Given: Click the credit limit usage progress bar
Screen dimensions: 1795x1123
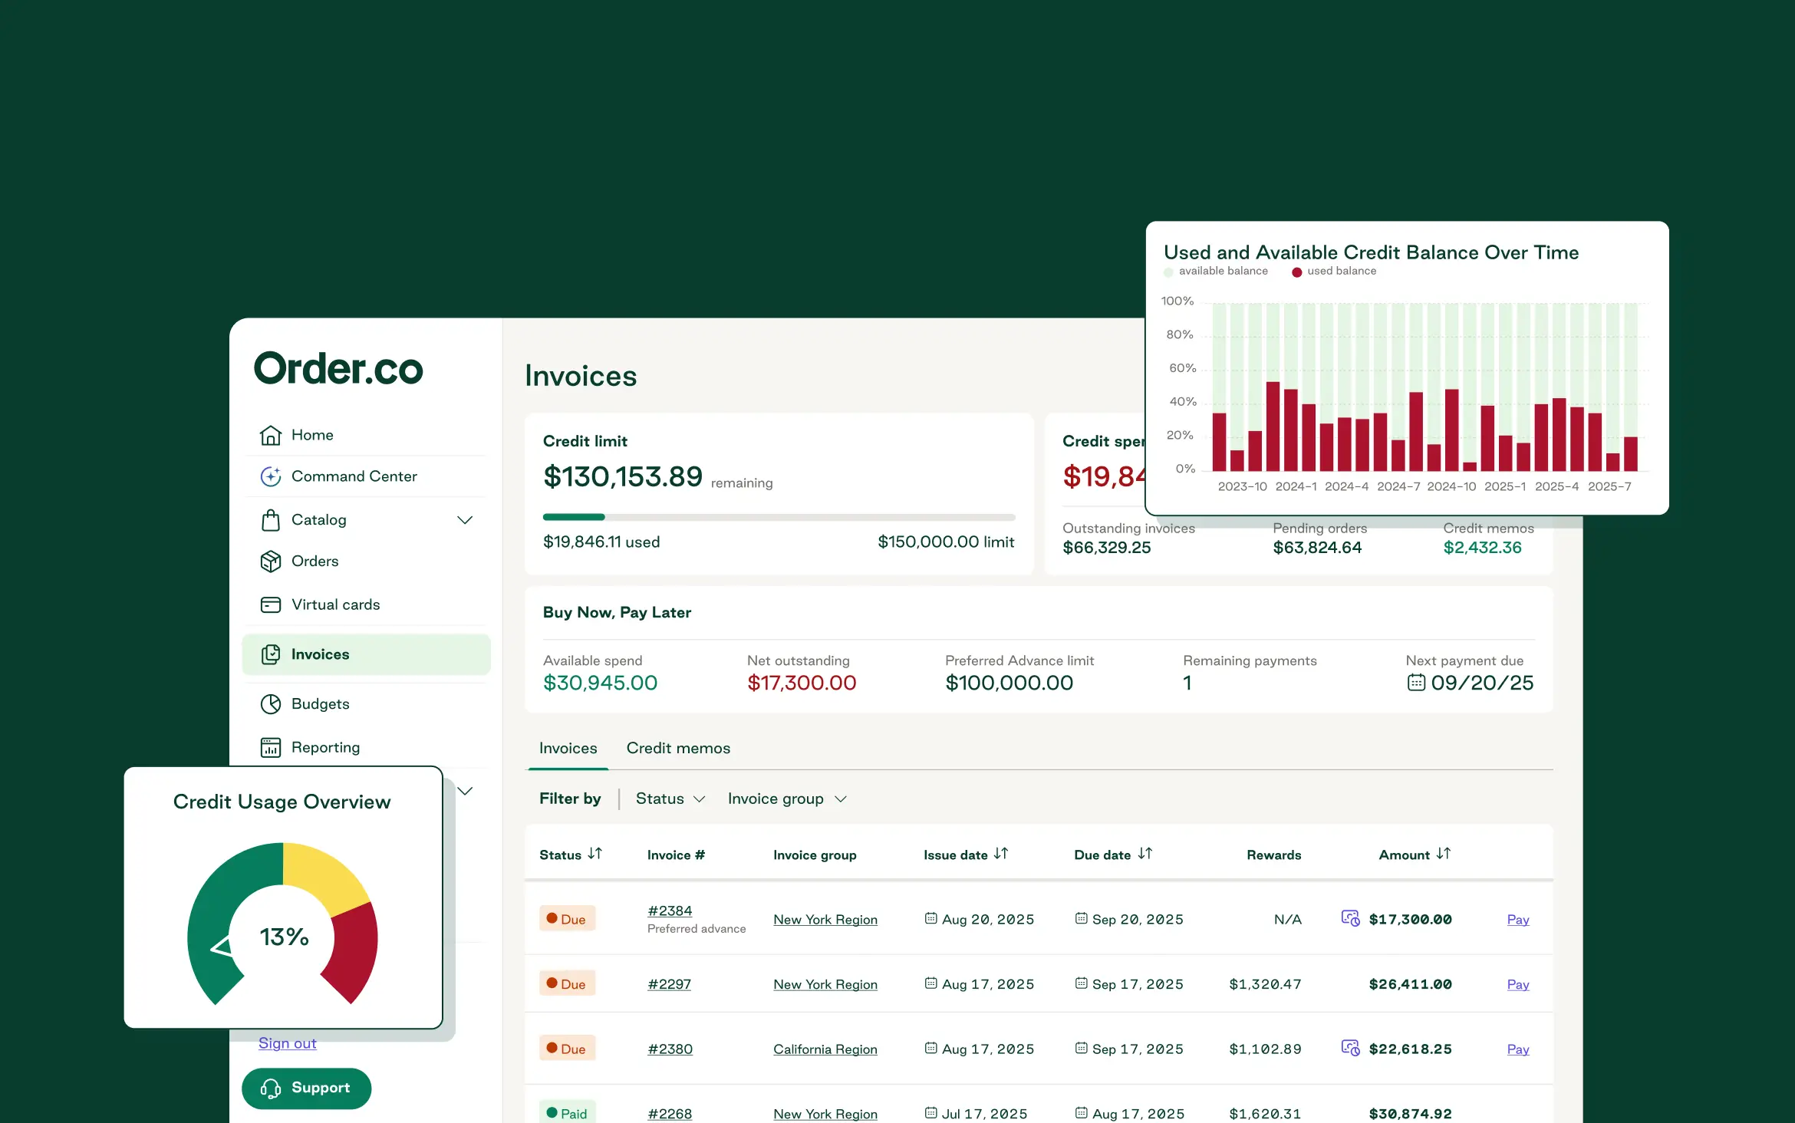Looking at the screenshot, I should pos(779,517).
